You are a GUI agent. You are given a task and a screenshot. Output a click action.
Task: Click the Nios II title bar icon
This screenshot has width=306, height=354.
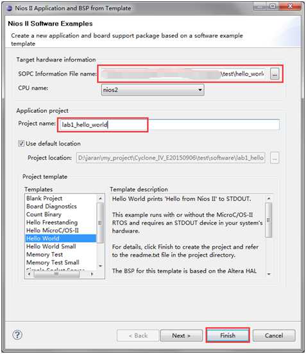tap(9, 8)
